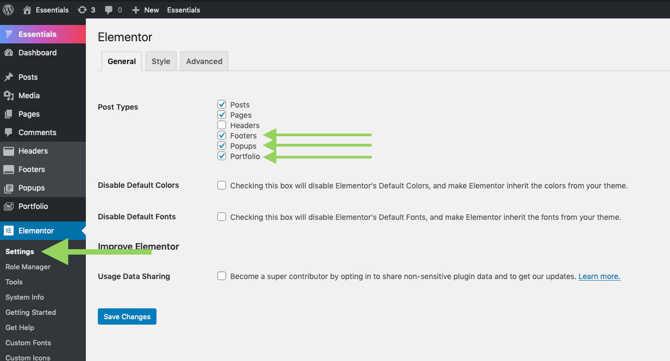The height and width of the screenshot is (361, 670).
Task: Click the WordPress logo icon
Action: (x=9, y=10)
